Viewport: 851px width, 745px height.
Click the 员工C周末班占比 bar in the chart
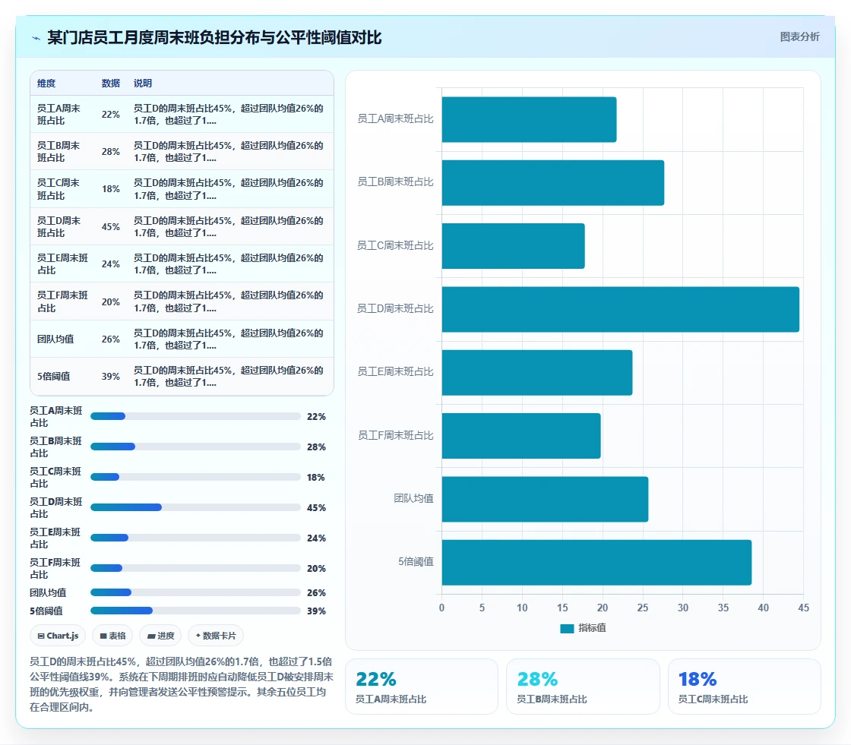tap(514, 246)
